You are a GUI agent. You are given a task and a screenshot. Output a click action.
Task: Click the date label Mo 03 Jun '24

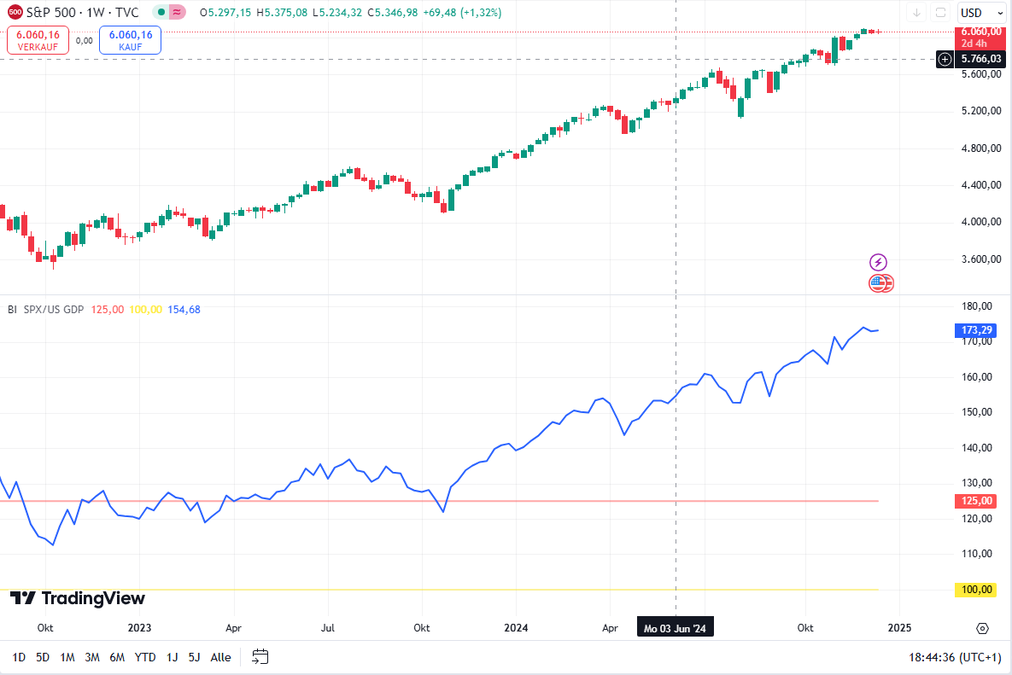676,628
